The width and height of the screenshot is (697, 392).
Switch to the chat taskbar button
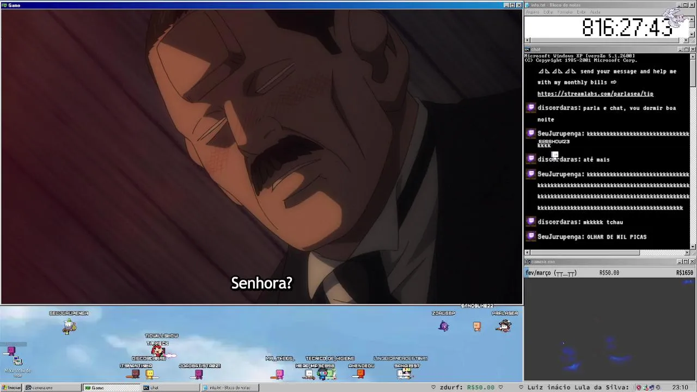170,388
